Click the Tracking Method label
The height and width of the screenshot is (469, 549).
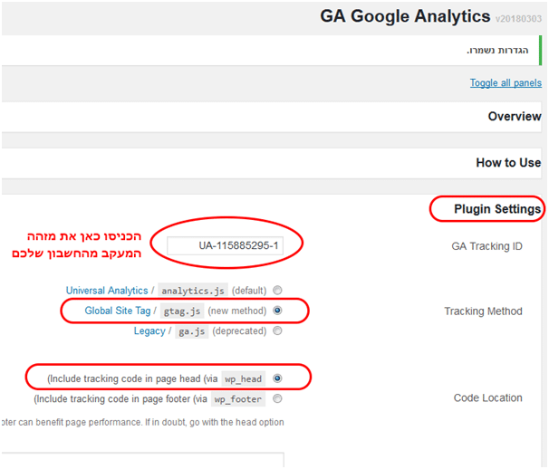pos(483,311)
